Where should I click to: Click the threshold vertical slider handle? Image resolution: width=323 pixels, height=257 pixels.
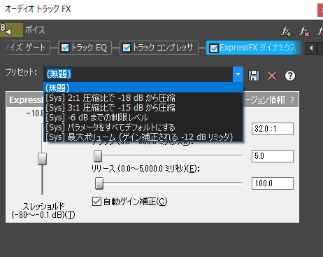pyautogui.click(x=42, y=159)
